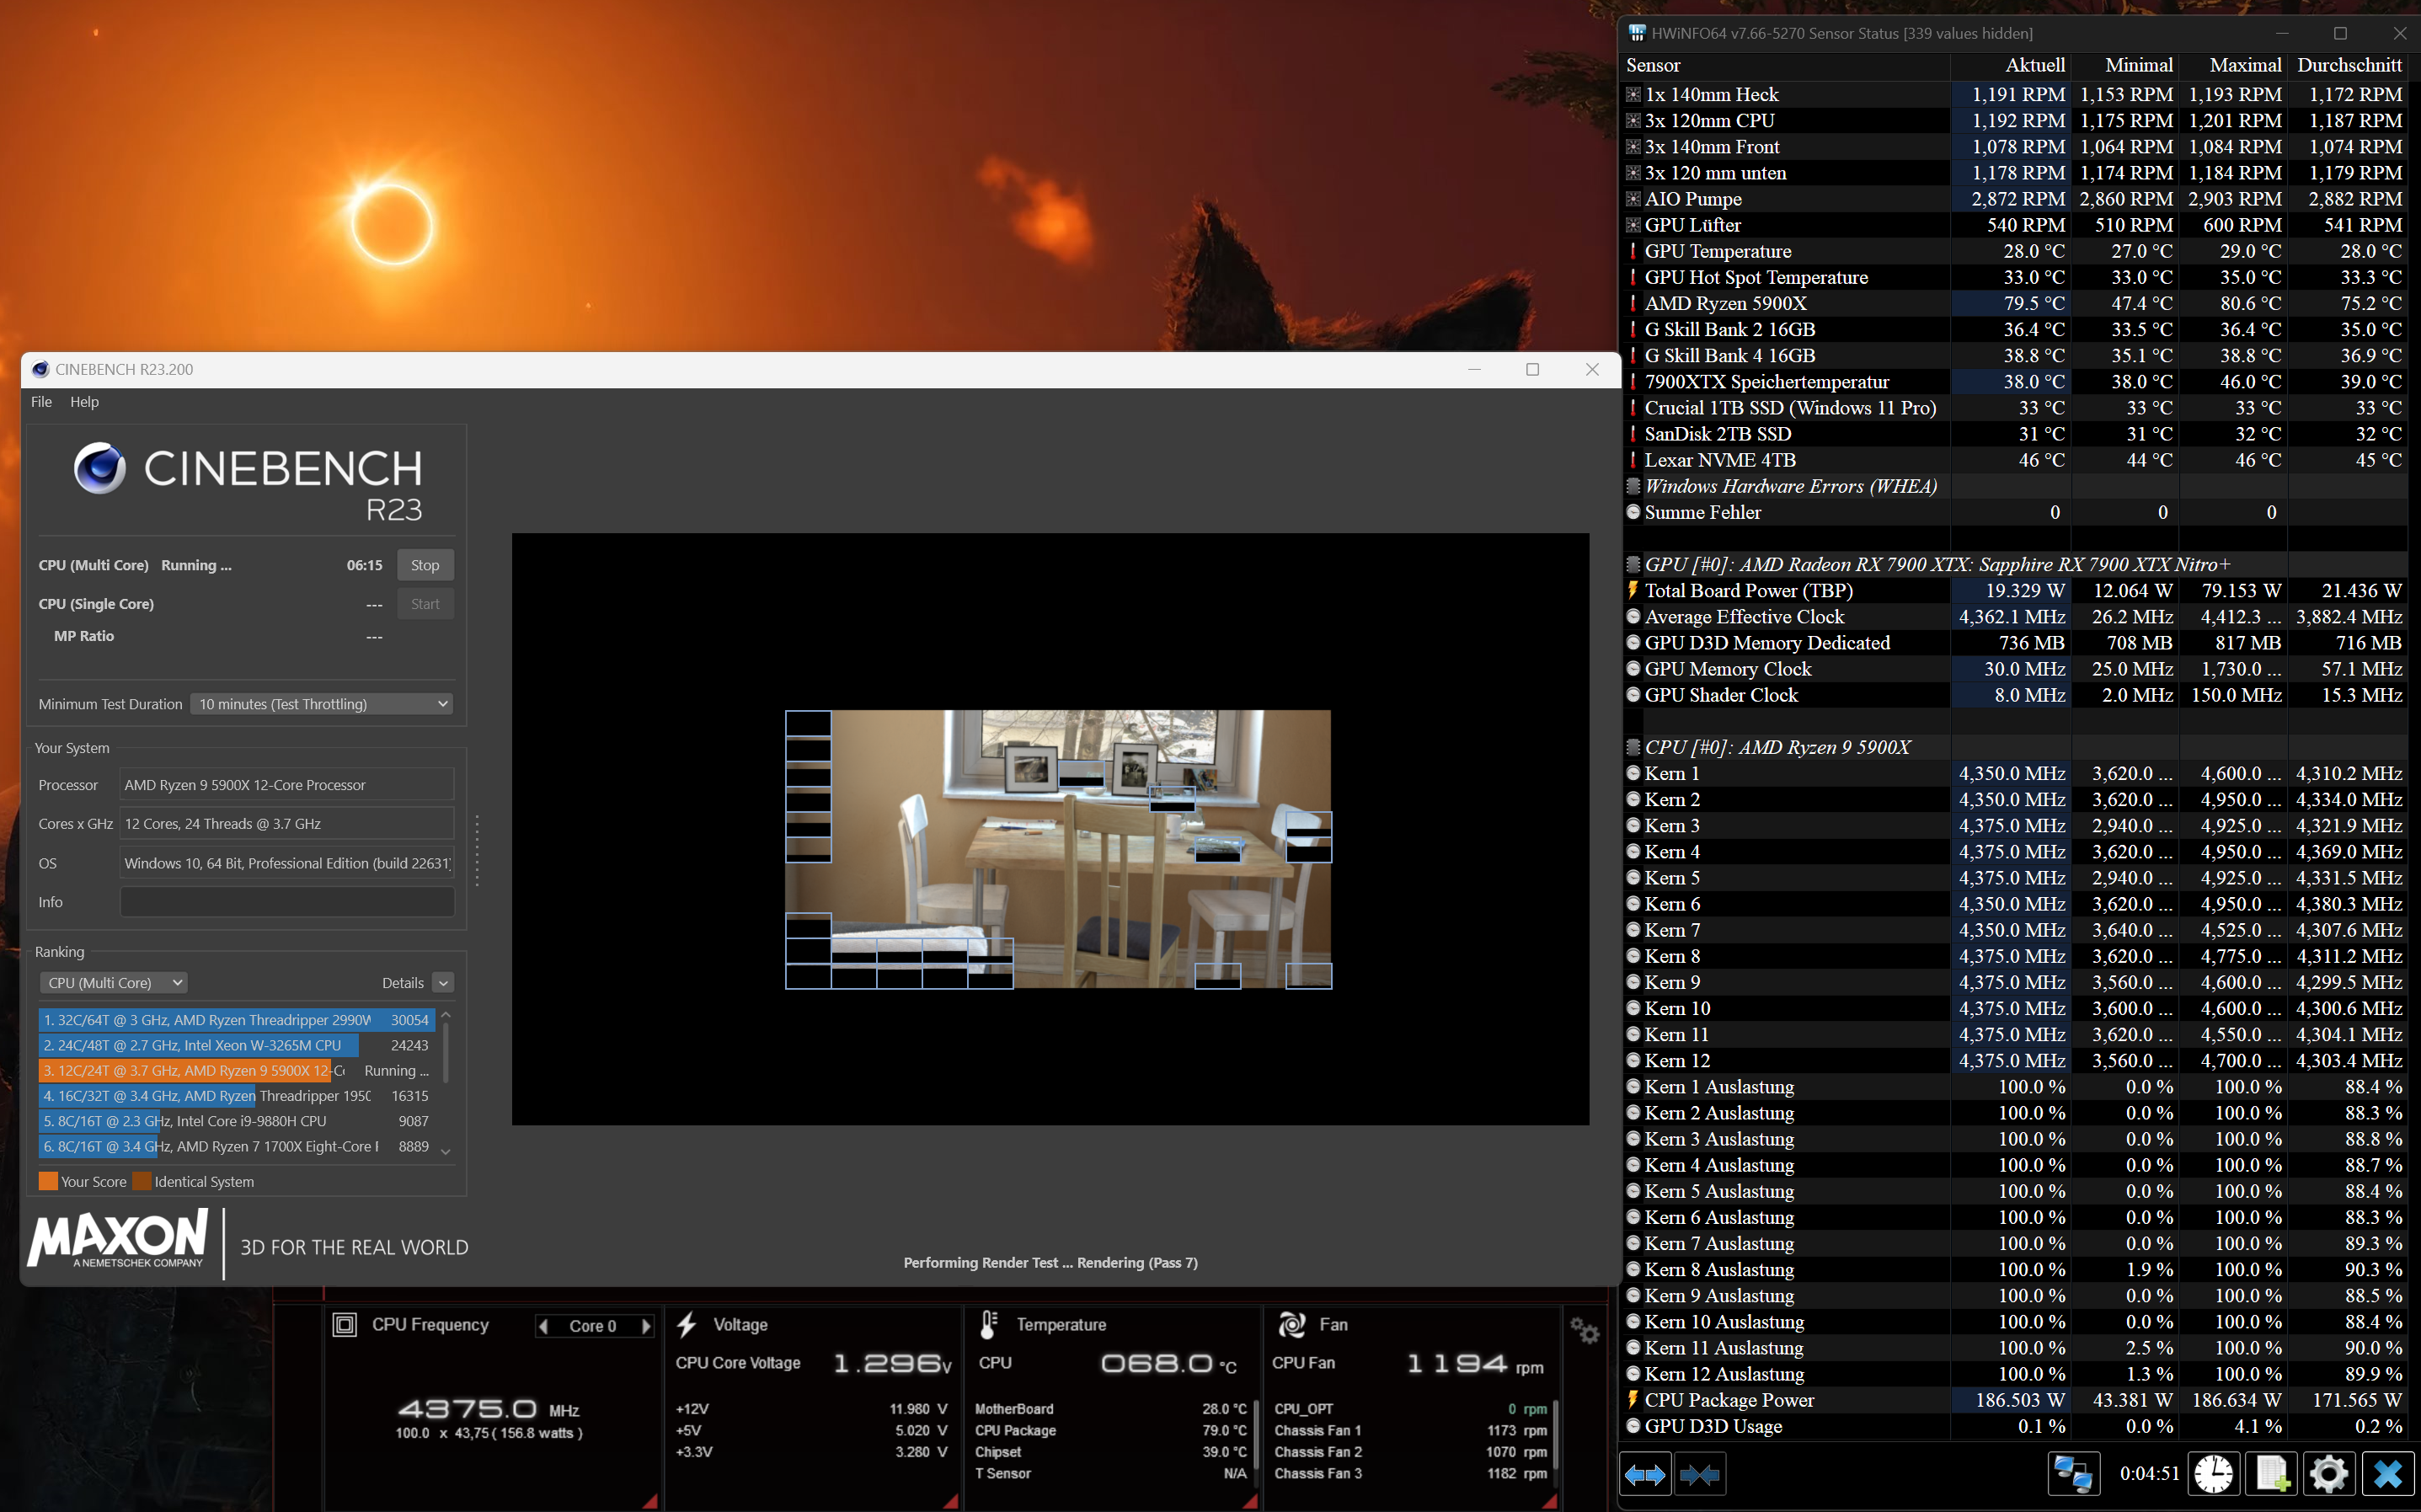Screen dimensions: 2421x1512
Task: Open HWiNFO sensor settings gear
Action: 2328,1474
